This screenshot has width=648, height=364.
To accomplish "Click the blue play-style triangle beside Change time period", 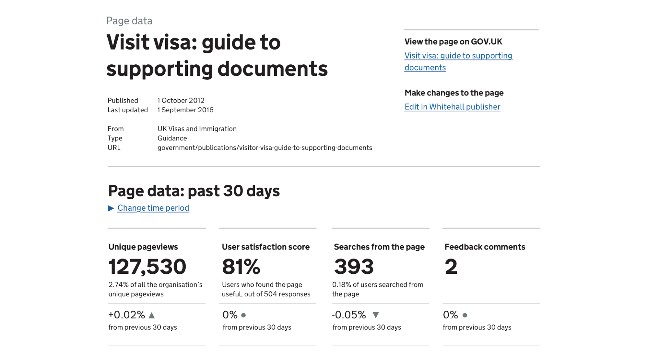I will [111, 208].
